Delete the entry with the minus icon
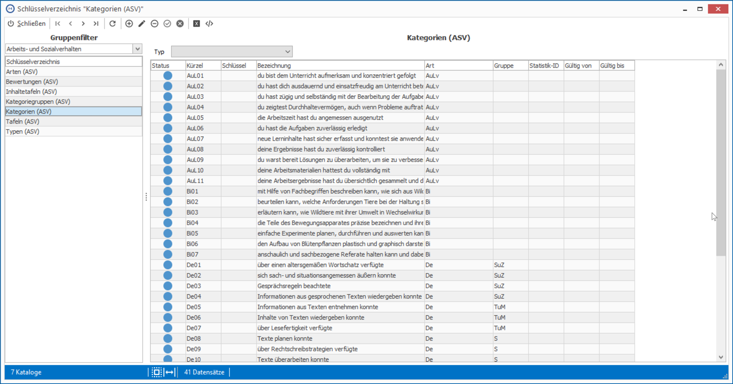The image size is (733, 384). pos(154,24)
